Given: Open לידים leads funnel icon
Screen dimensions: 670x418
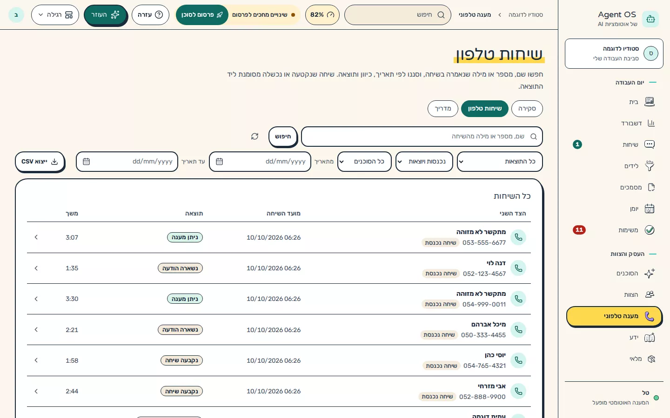Looking at the screenshot, I should pyautogui.click(x=650, y=166).
